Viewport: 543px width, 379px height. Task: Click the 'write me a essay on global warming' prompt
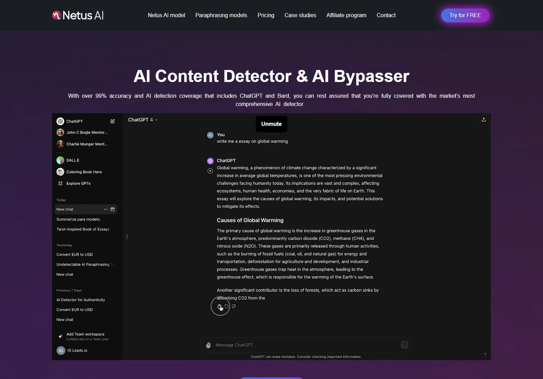tap(252, 141)
